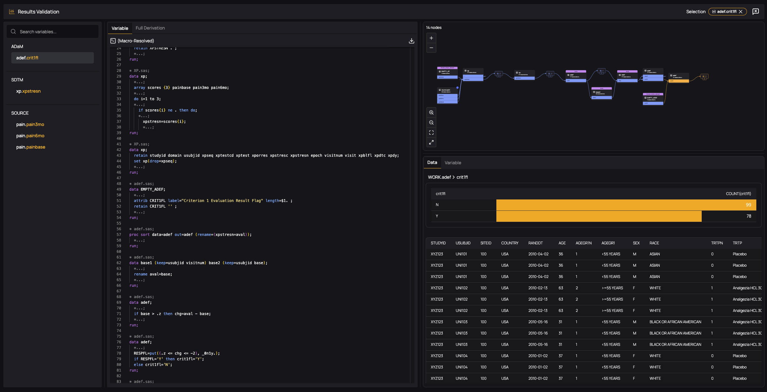Click the plus button above the node graph
Screen dimensions: 767x392
[431, 38]
